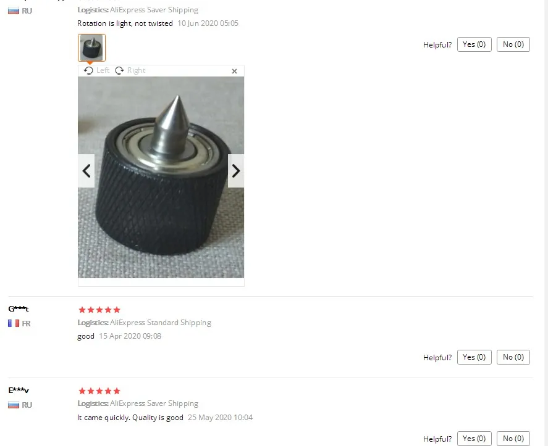The height and width of the screenshot is (446, 548).
Task: Close the enlarged review photo viewer
Action: pos(235,71)
